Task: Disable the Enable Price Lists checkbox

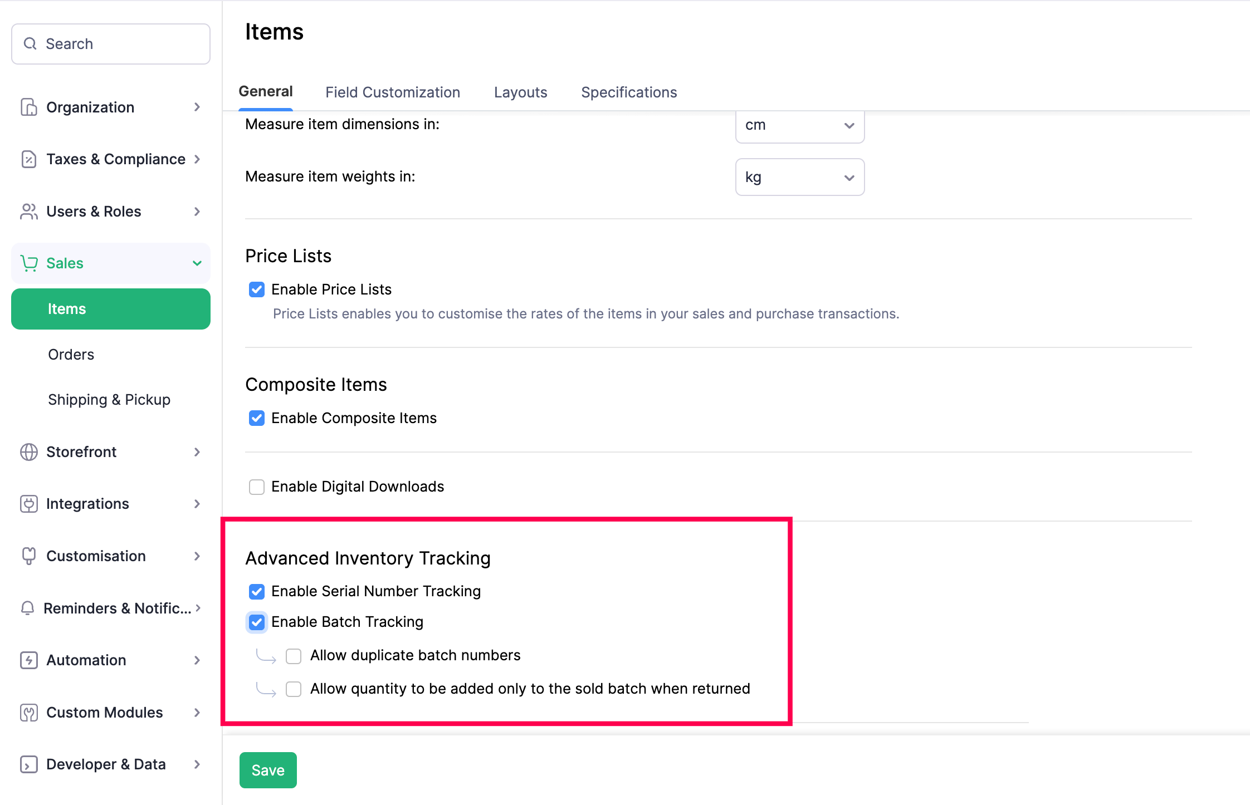Action: click(256, 289)
